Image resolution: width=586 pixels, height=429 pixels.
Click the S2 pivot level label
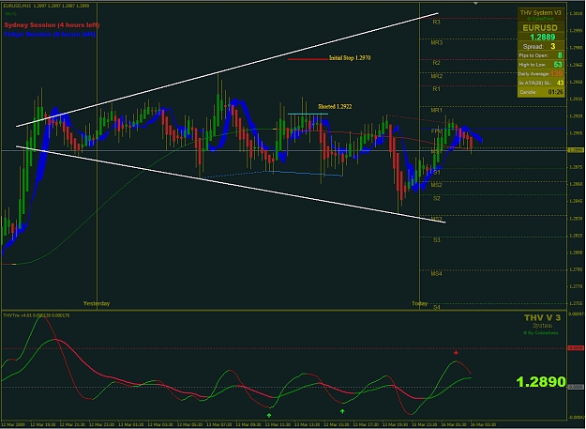pyautogui.click(x=437, y=198)
